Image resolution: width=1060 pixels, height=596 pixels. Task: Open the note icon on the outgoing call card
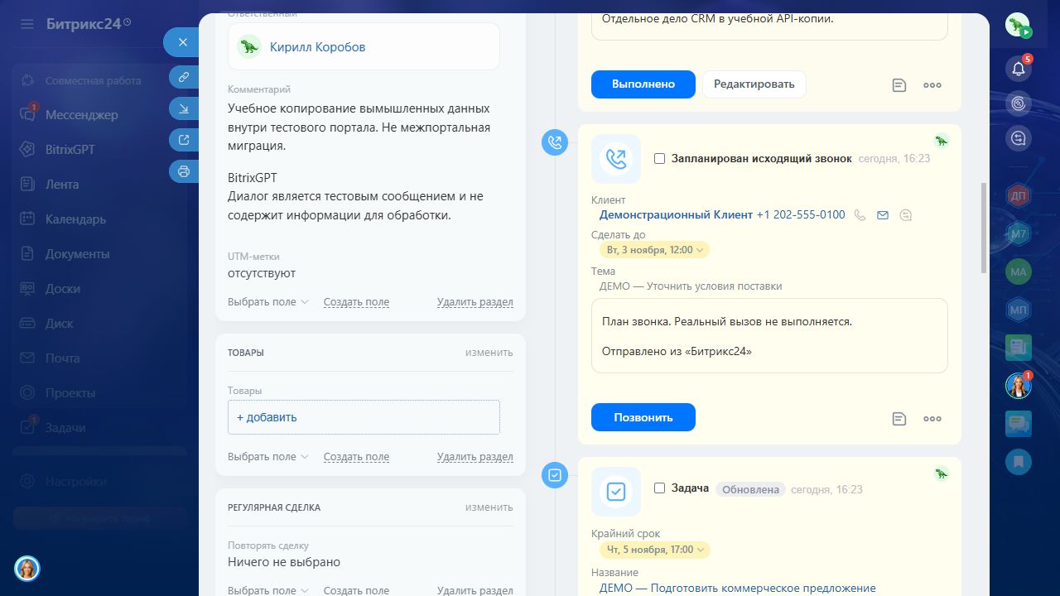point(899,419)
